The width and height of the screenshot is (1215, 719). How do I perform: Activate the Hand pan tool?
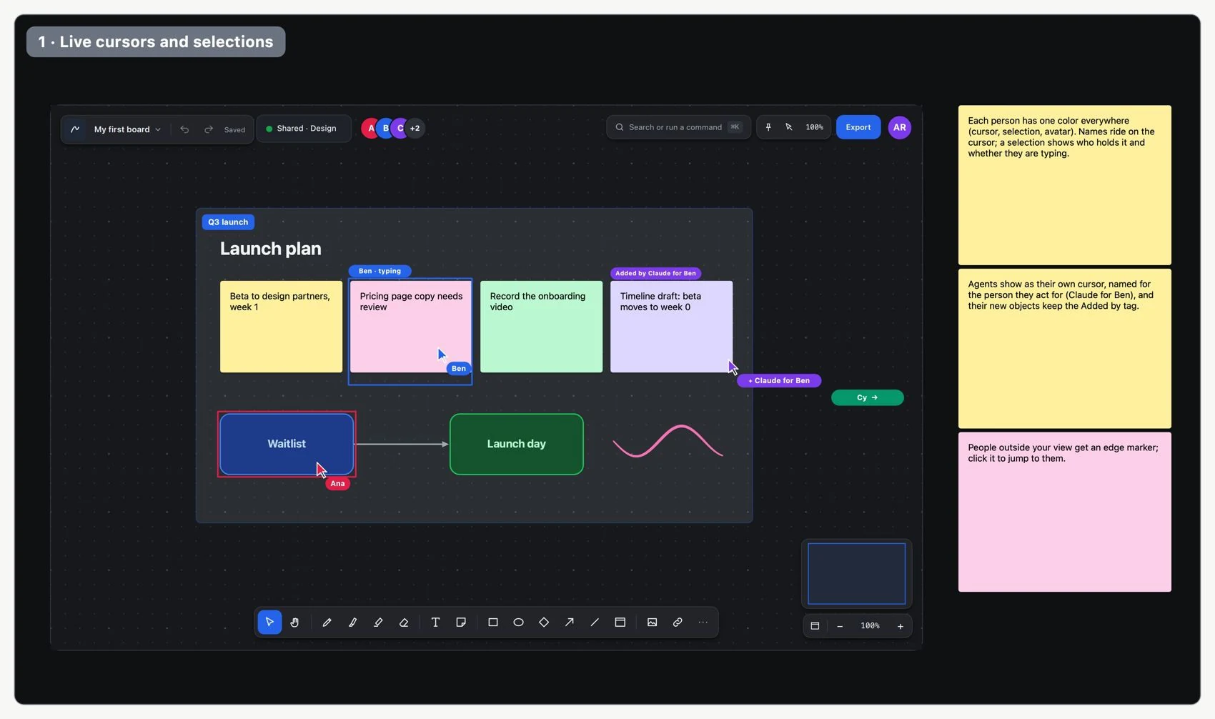pyautogui.click(x=294, y=623)
